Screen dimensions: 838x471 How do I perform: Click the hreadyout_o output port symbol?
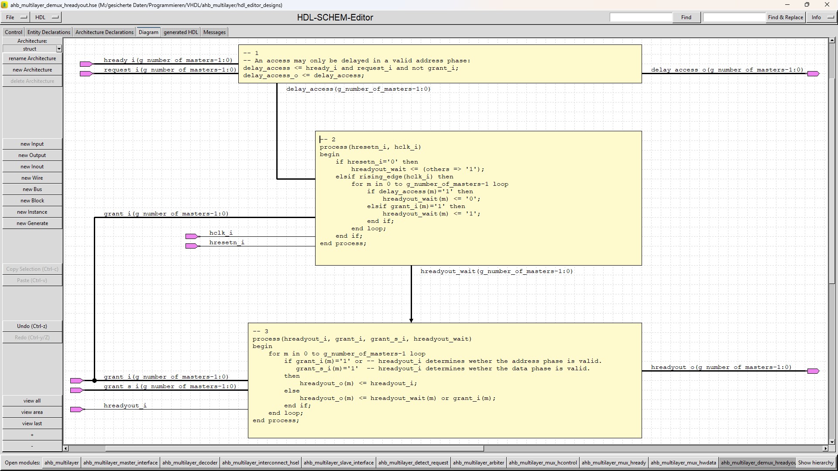point(813,371)
